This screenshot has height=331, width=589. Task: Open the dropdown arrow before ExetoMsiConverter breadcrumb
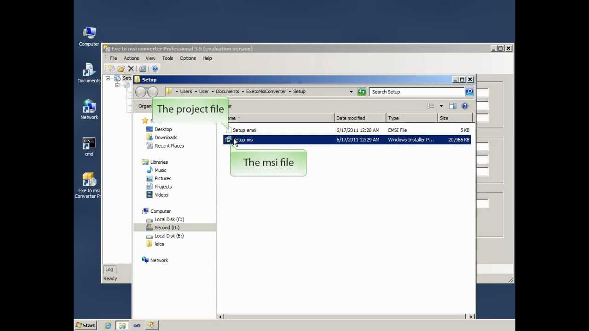[243, 91]
